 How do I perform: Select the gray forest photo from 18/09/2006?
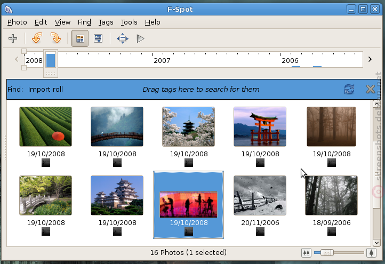click(x=332, y=196)
